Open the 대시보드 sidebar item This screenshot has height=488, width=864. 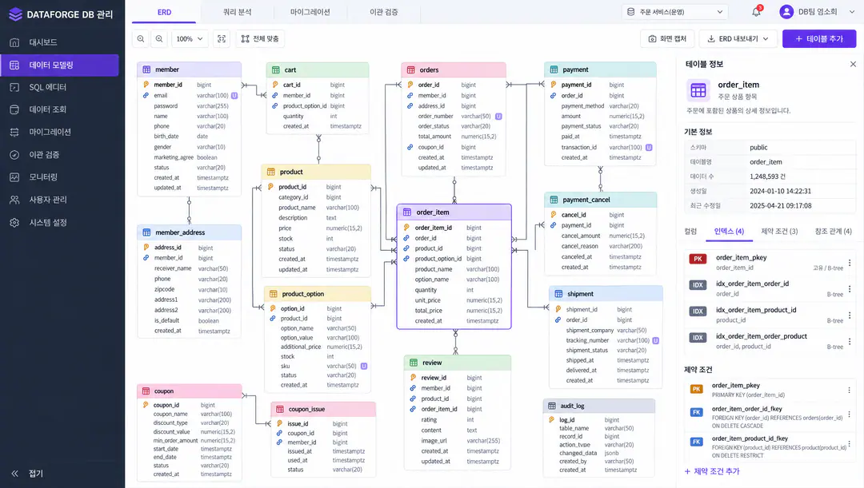pos(59,42)
